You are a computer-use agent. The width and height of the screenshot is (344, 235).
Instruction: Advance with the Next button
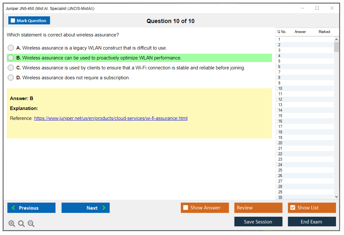tap(85, 208)
